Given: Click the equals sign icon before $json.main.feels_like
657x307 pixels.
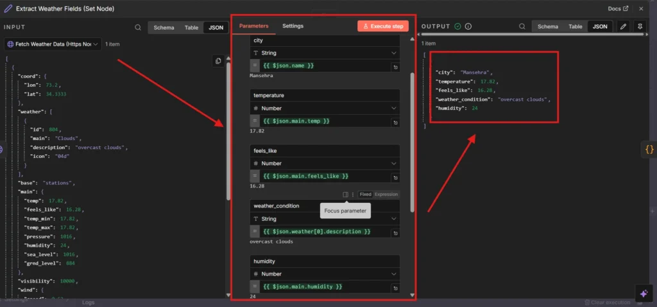Looking at the screenshot, I should [254, 176].
